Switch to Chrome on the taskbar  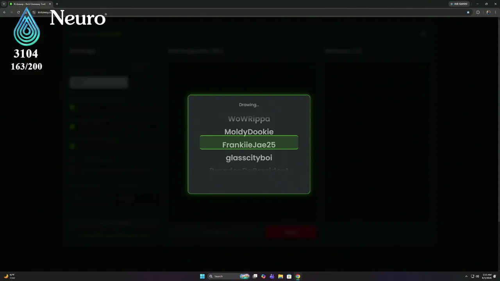coord(298,276)
